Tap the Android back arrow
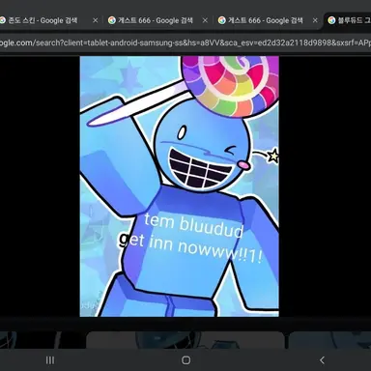The height and width of the screenshot is (371, 371). (x=322, y=360)
